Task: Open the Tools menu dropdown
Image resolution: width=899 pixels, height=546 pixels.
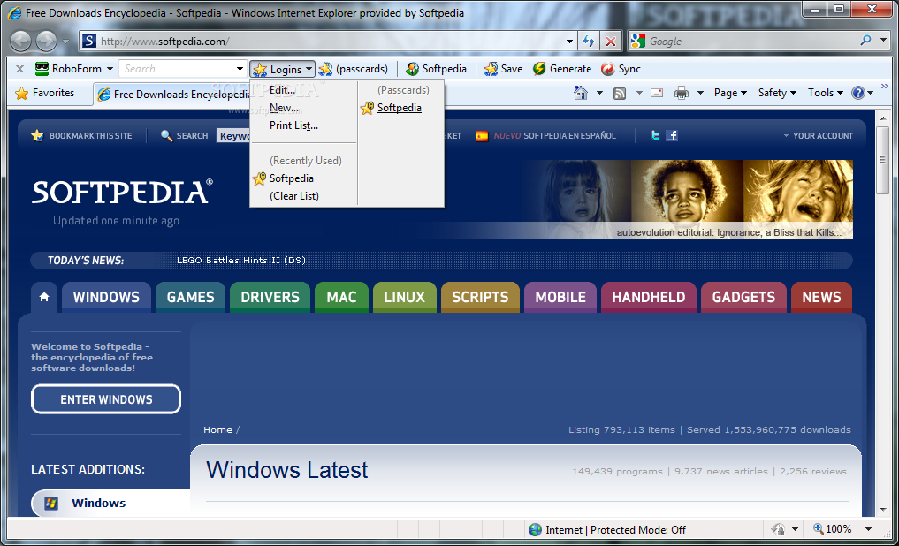Action: (825, 93)
